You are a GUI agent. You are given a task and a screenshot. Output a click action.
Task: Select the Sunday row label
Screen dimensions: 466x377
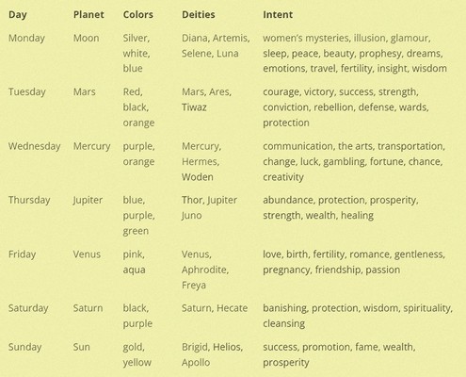point(25,347)
